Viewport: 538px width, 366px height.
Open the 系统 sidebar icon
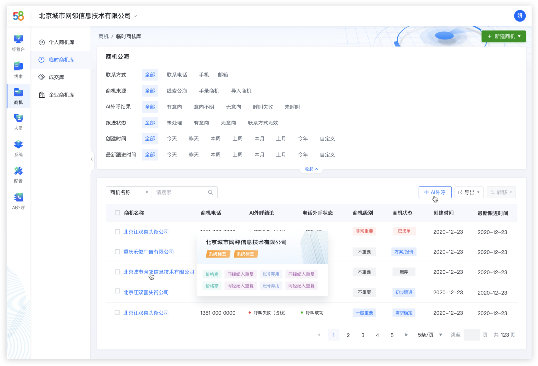[x=18, y=148]
